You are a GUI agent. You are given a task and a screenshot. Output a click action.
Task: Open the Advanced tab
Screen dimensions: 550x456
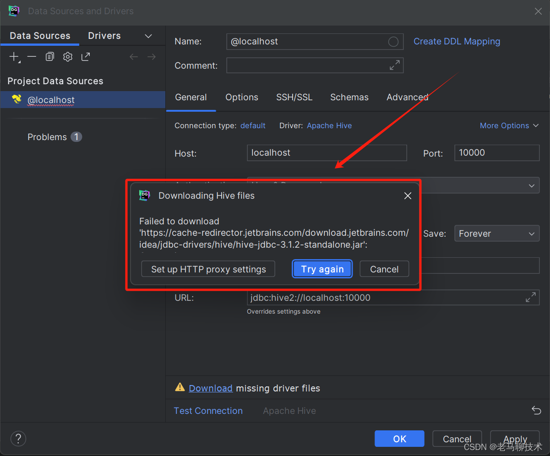point(408,97)
